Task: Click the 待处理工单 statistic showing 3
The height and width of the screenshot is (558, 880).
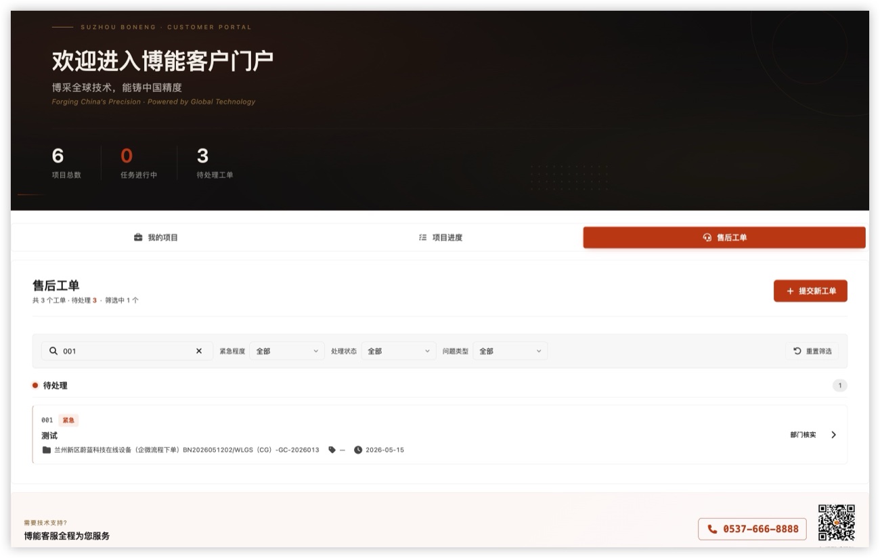Action: click(x=215, y=163)
